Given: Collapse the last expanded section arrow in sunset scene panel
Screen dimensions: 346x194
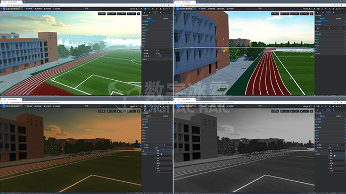Looking at the screenshot, I should coord(143,154).
